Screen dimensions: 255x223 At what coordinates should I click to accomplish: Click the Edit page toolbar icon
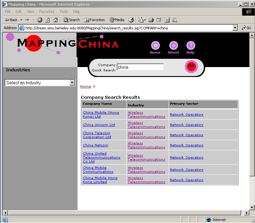click(159, 20)
